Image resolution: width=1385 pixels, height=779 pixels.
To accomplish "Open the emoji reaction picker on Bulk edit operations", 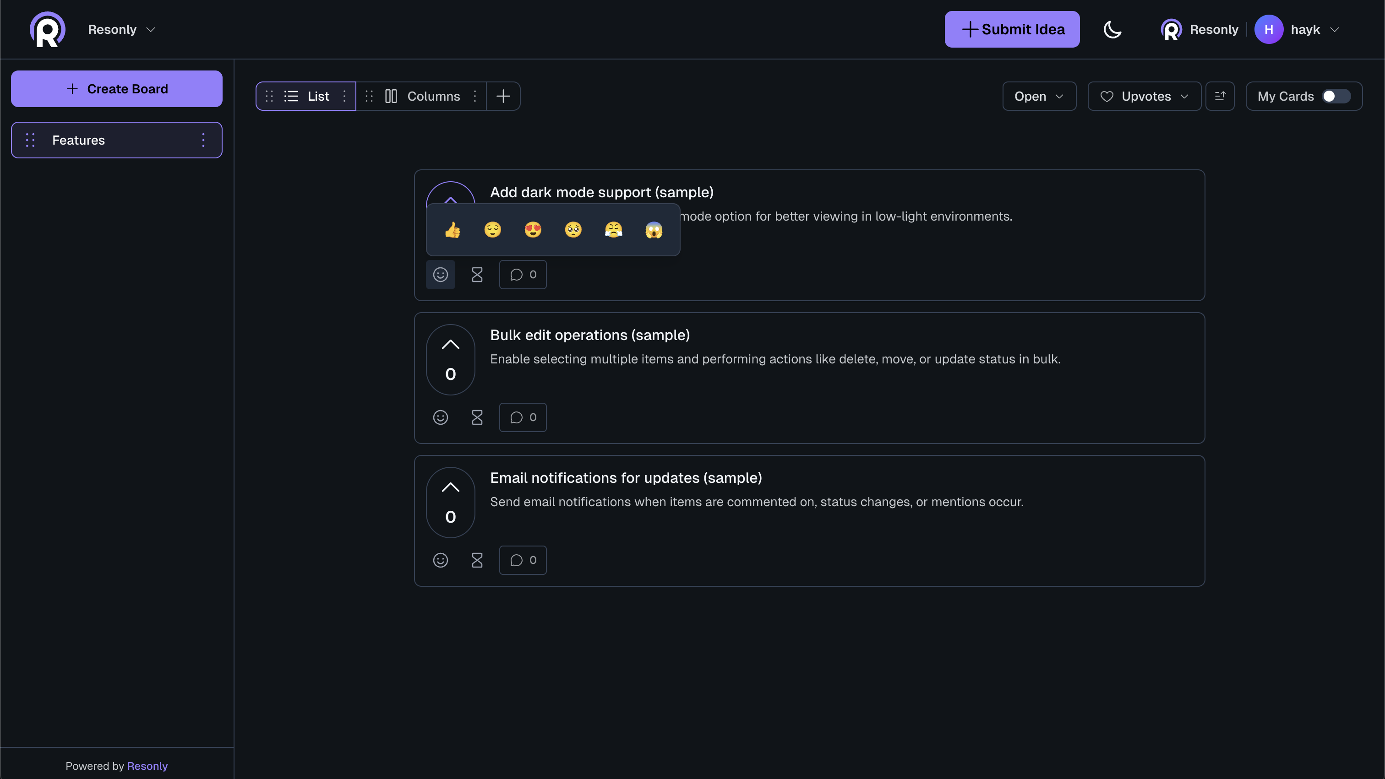I will point(440,417).
